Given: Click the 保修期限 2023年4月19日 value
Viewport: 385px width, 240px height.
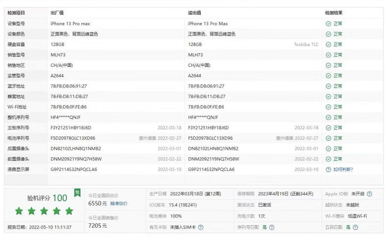Looking at the screenshot, I should [x=285, y=194].
